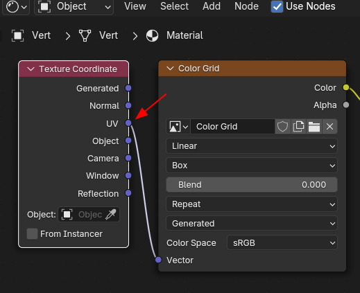This screenshot has height=293, width=360.
Task: Click the Vert mesh data breadcrumb icon
Action: (85, 35)
